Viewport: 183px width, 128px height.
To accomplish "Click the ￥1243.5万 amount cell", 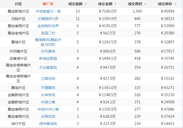I will [108, 42].
